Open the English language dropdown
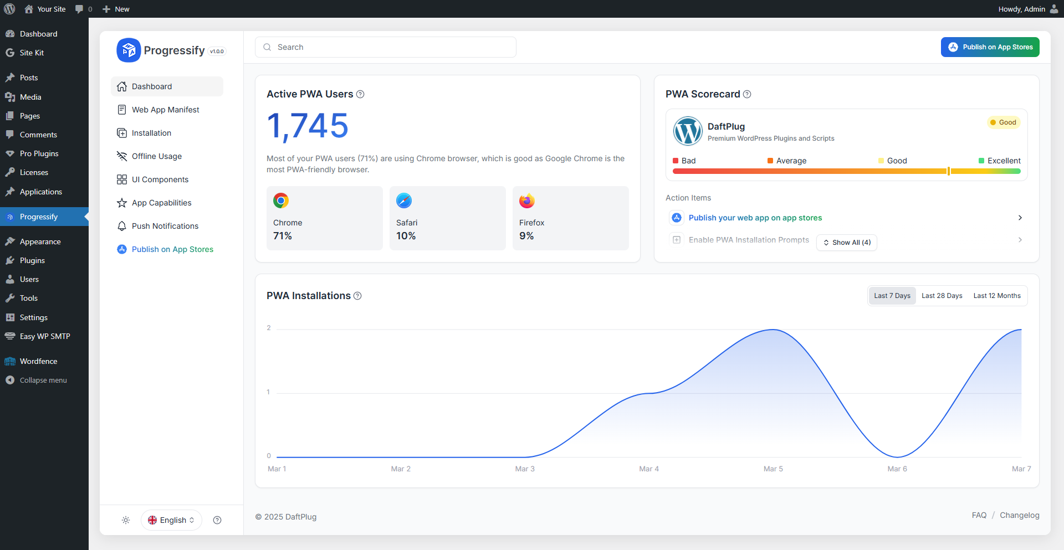This screenshot has height=550, width=1064. (171, 520)
